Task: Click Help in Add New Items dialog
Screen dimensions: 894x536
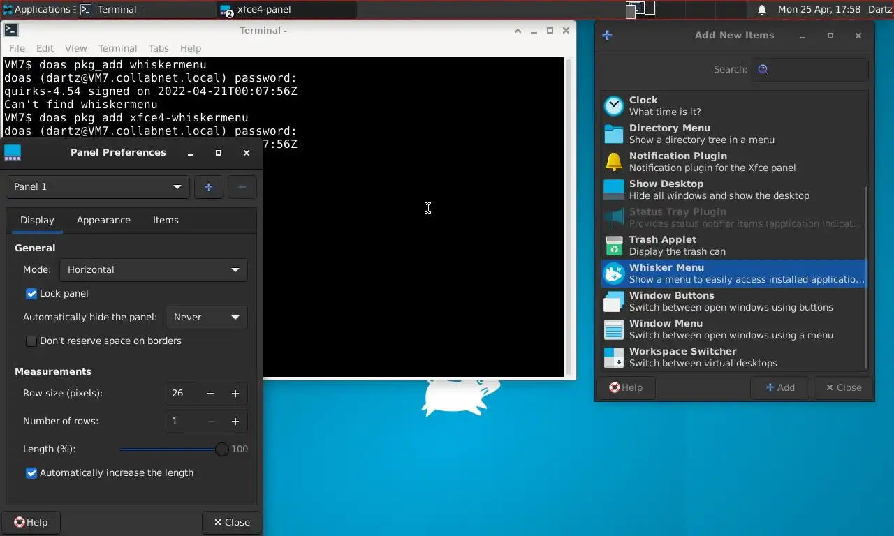Action: click(x=625, y=387)
